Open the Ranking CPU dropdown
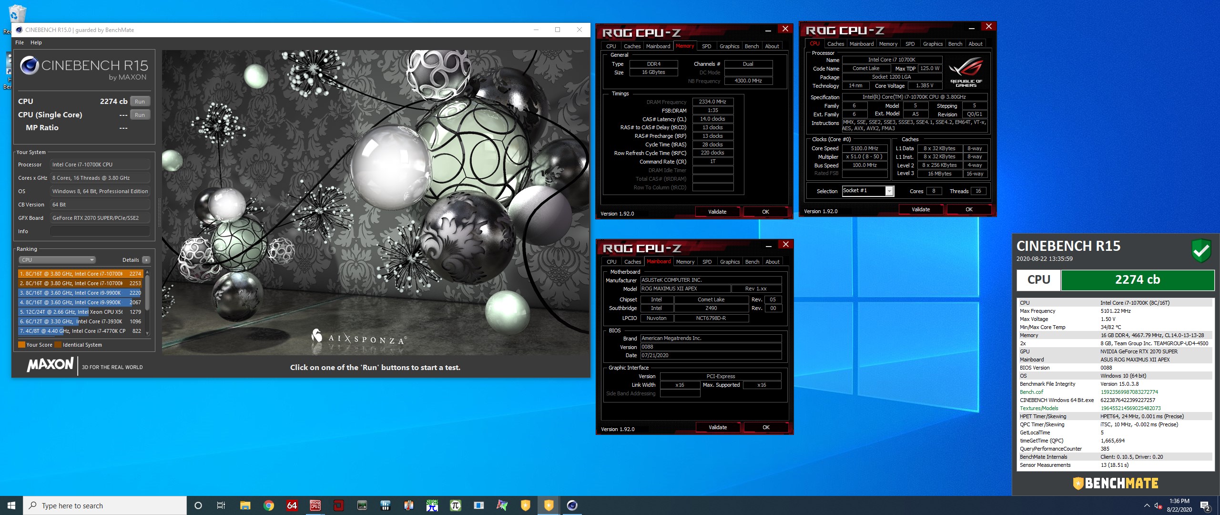1220x515 pixels. [57, 260]
